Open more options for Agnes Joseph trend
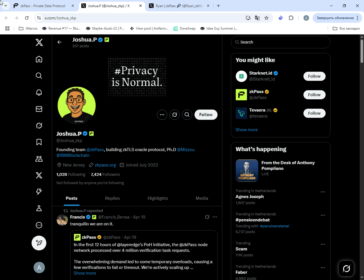 [323, 192]
